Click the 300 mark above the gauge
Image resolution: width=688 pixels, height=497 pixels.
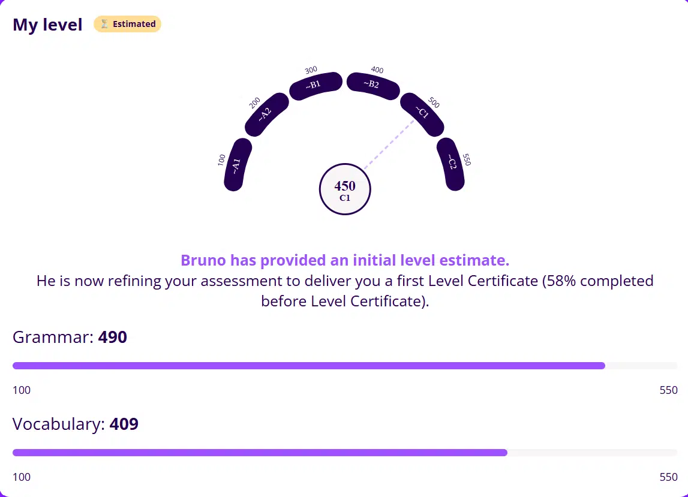click(311, 70)
